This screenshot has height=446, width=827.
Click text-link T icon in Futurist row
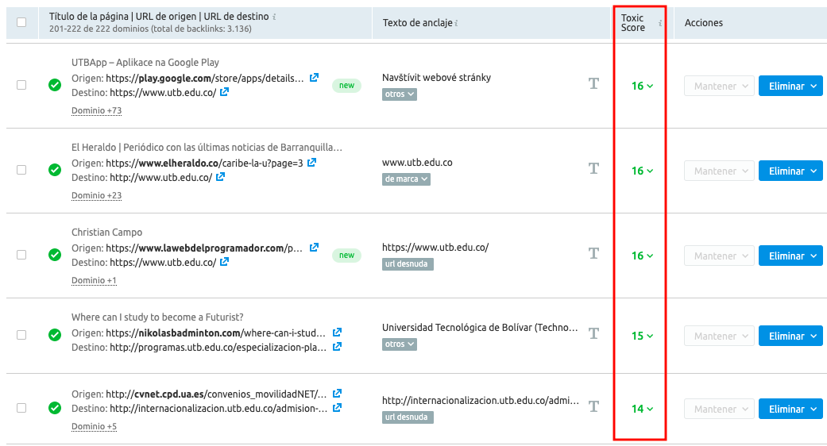point(594,333)
